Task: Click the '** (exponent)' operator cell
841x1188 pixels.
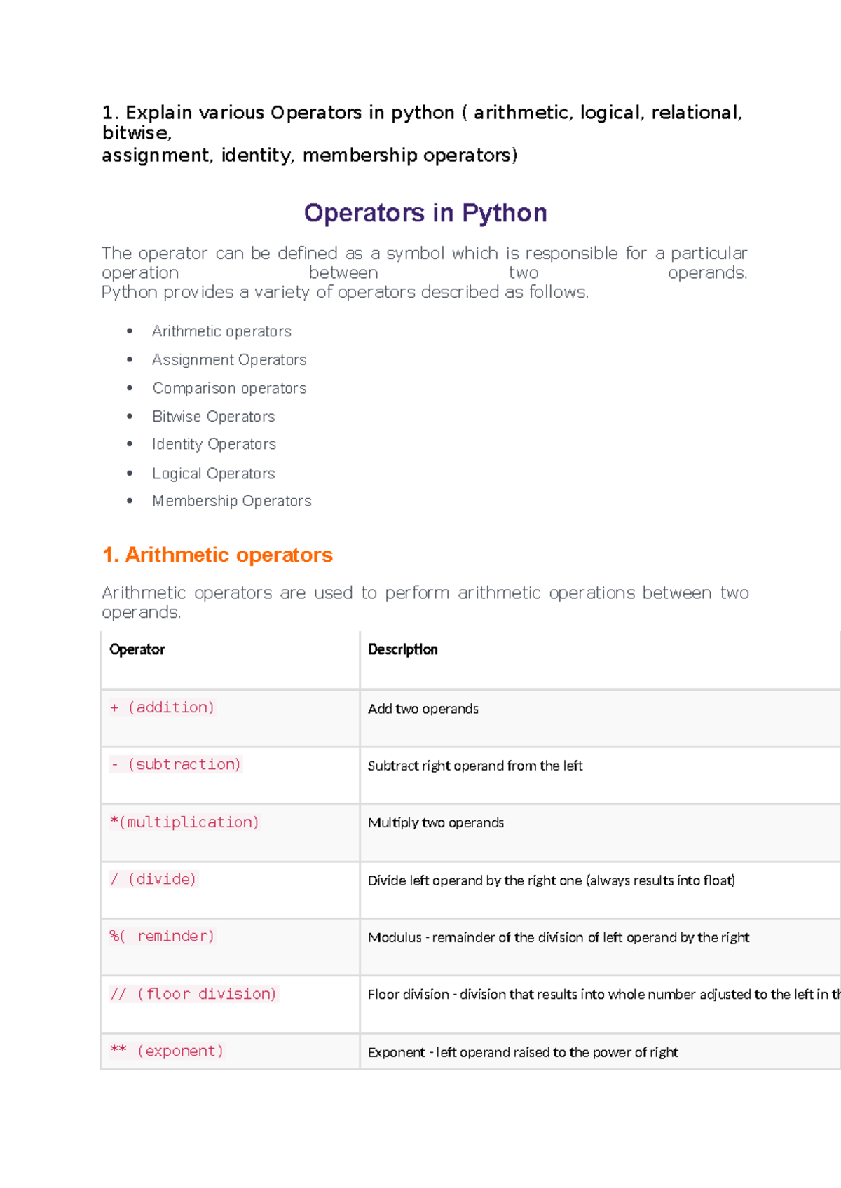Action: coord(167,1051)
